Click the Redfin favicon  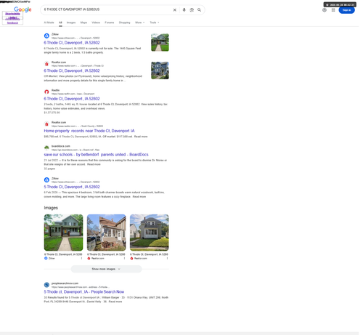click(46, 92)
